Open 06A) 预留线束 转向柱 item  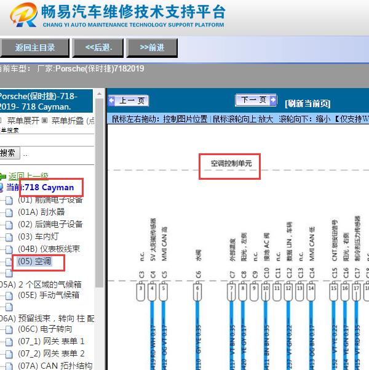47,318
